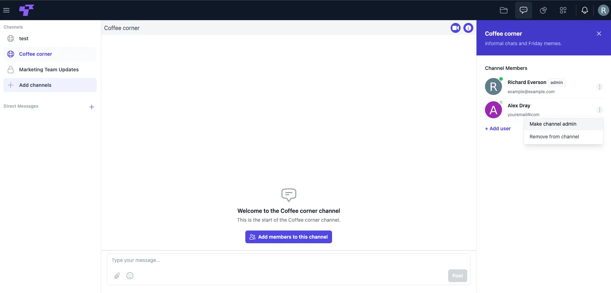Click the example@example.com email
Viewport: 611px width, 293px height.
click(x=531, y=92)
